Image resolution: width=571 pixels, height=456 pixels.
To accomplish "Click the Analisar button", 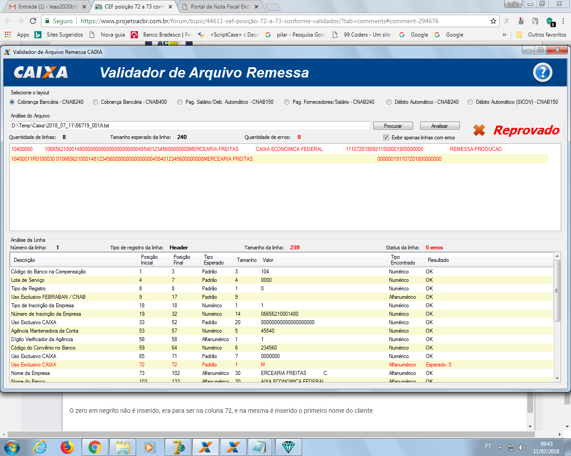I will 439,126.
